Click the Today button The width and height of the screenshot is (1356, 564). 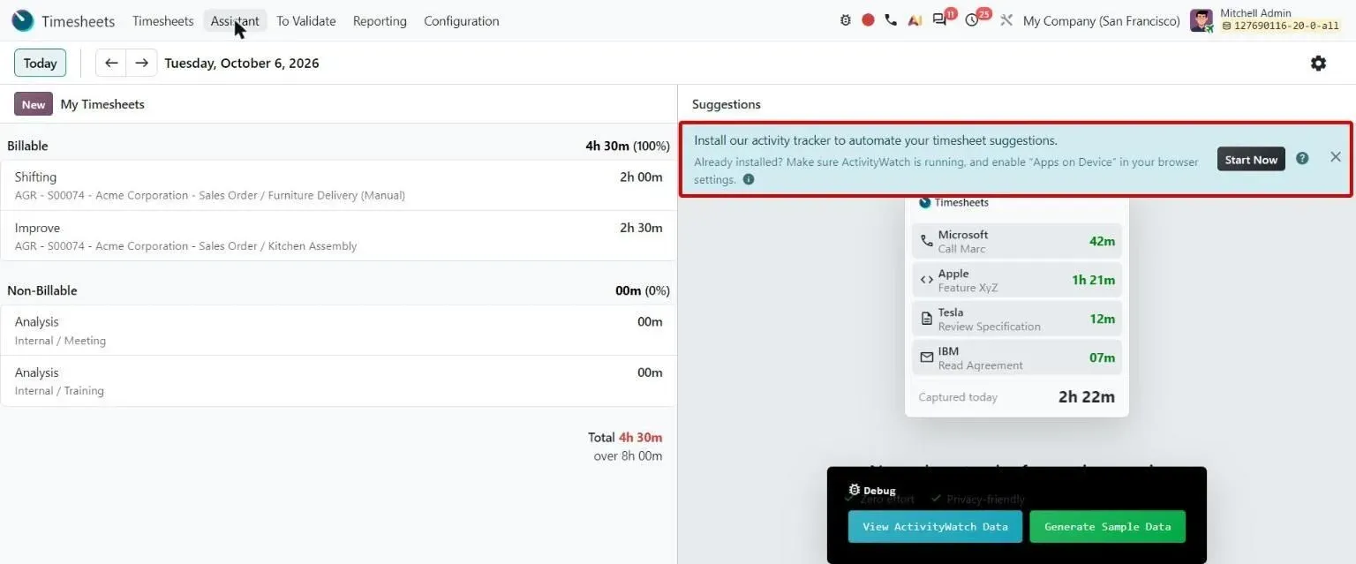coord(40,63)
